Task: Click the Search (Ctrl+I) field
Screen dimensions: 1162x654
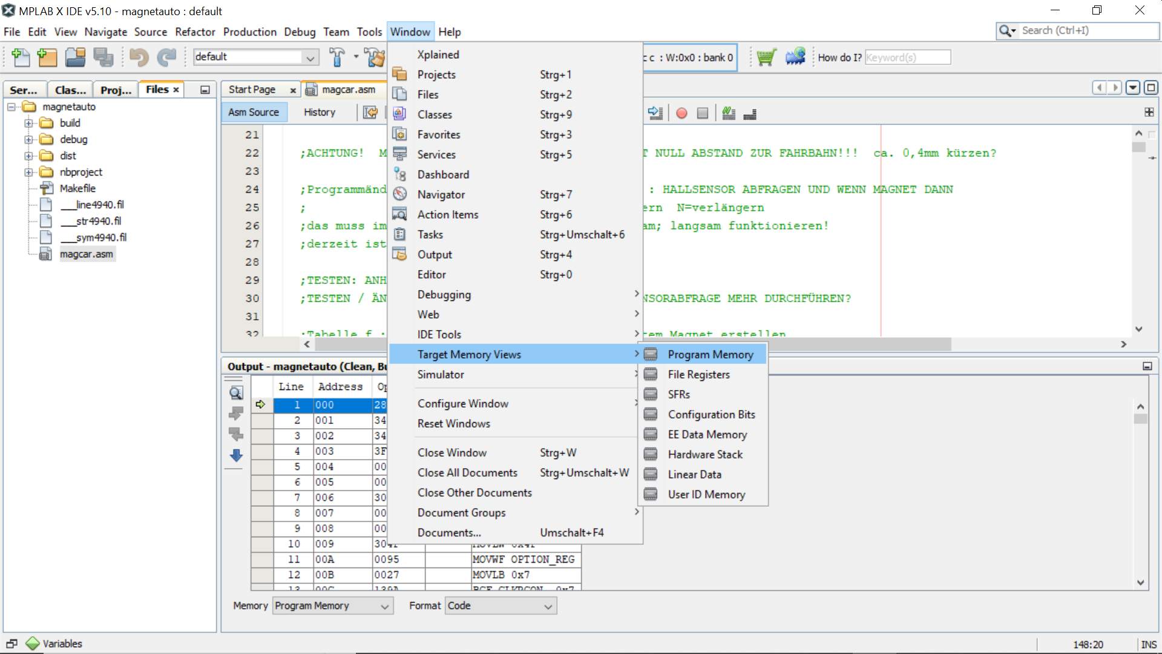Action: pos(1088,30)
